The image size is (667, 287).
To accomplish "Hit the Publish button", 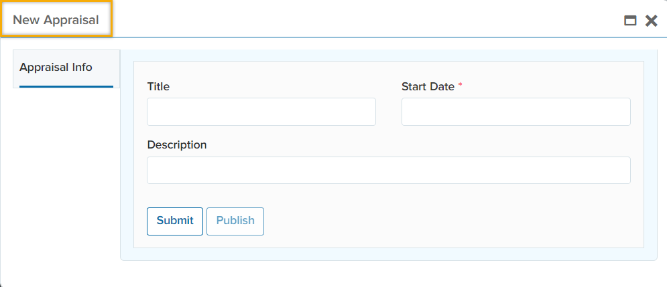I will (x=235, y=221).
